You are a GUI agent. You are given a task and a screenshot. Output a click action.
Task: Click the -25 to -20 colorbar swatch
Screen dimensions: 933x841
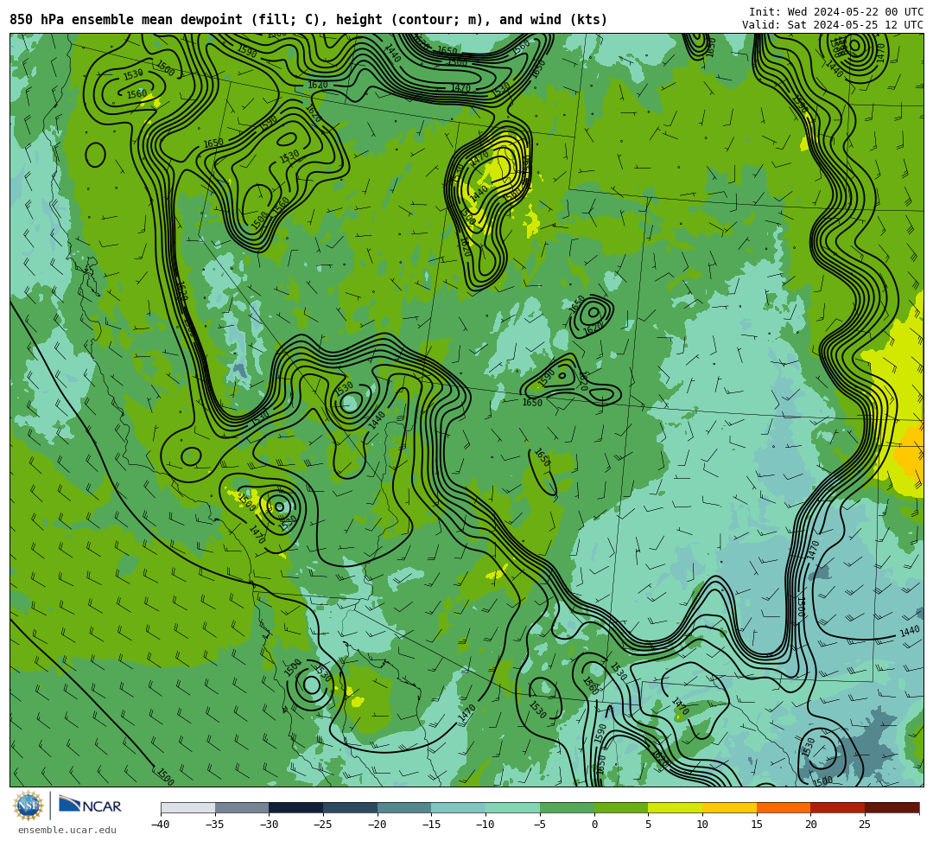[351, 807]
